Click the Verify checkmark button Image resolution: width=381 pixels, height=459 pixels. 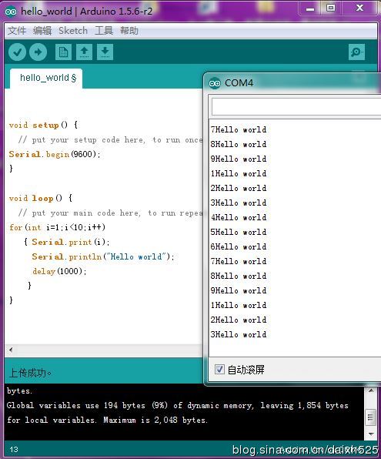pyautogui.click(x=17, y=52)
